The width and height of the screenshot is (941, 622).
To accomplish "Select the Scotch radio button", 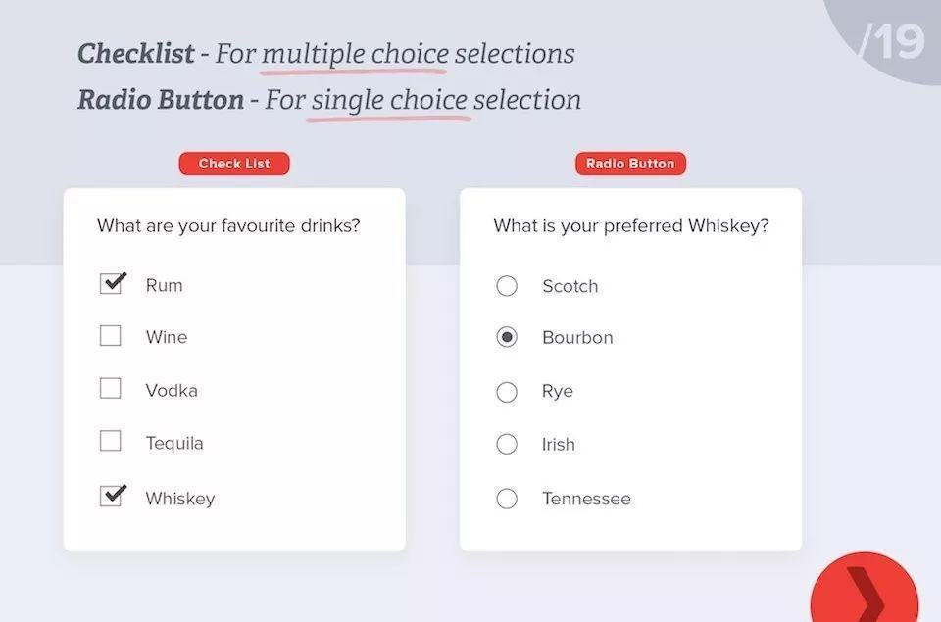I will point(507,286).
